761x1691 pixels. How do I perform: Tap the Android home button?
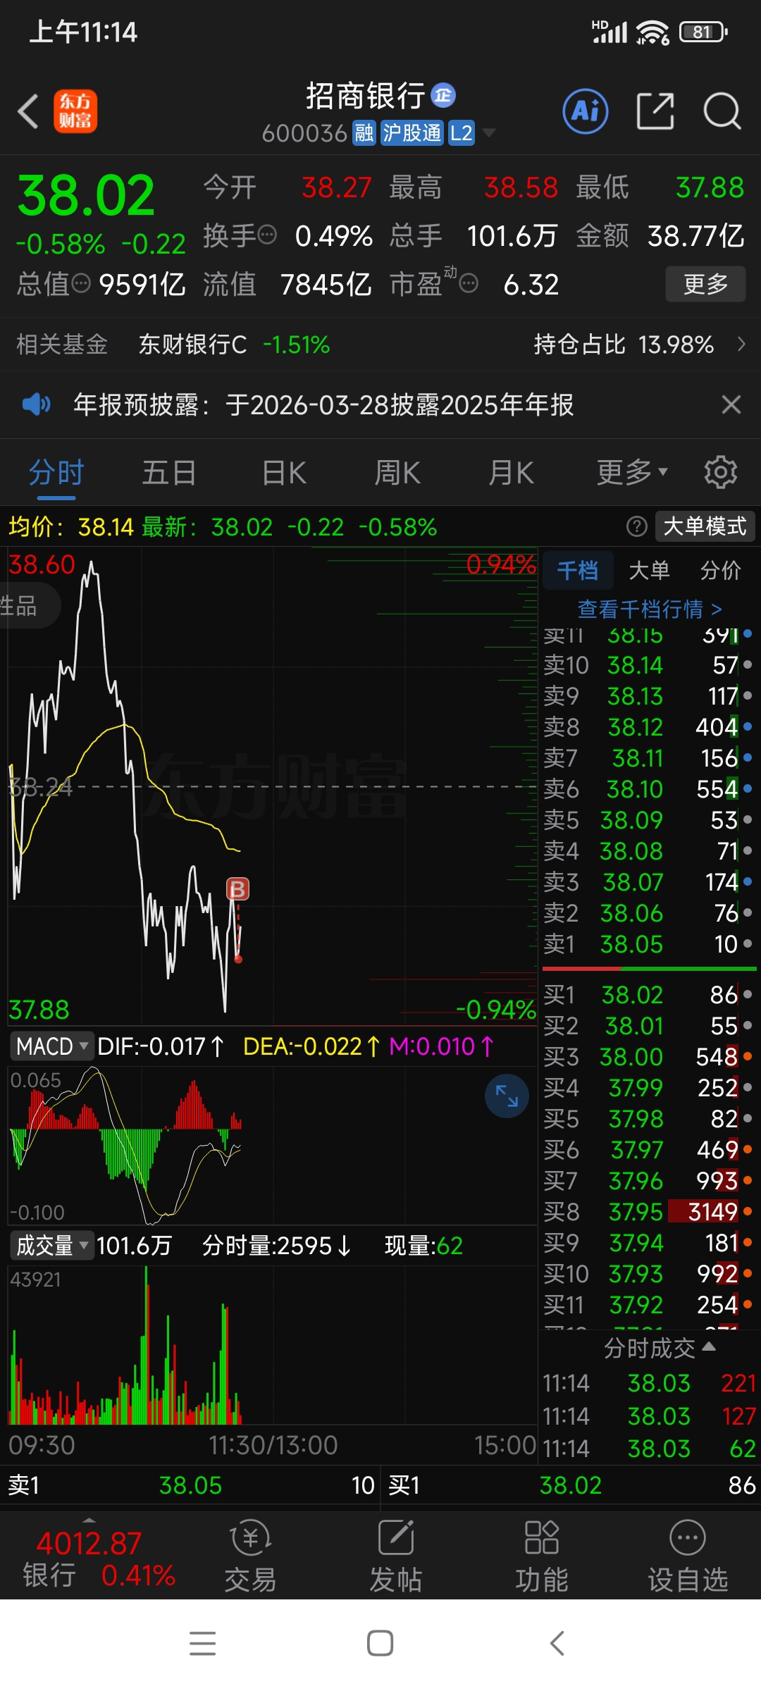pos(380,1644)
